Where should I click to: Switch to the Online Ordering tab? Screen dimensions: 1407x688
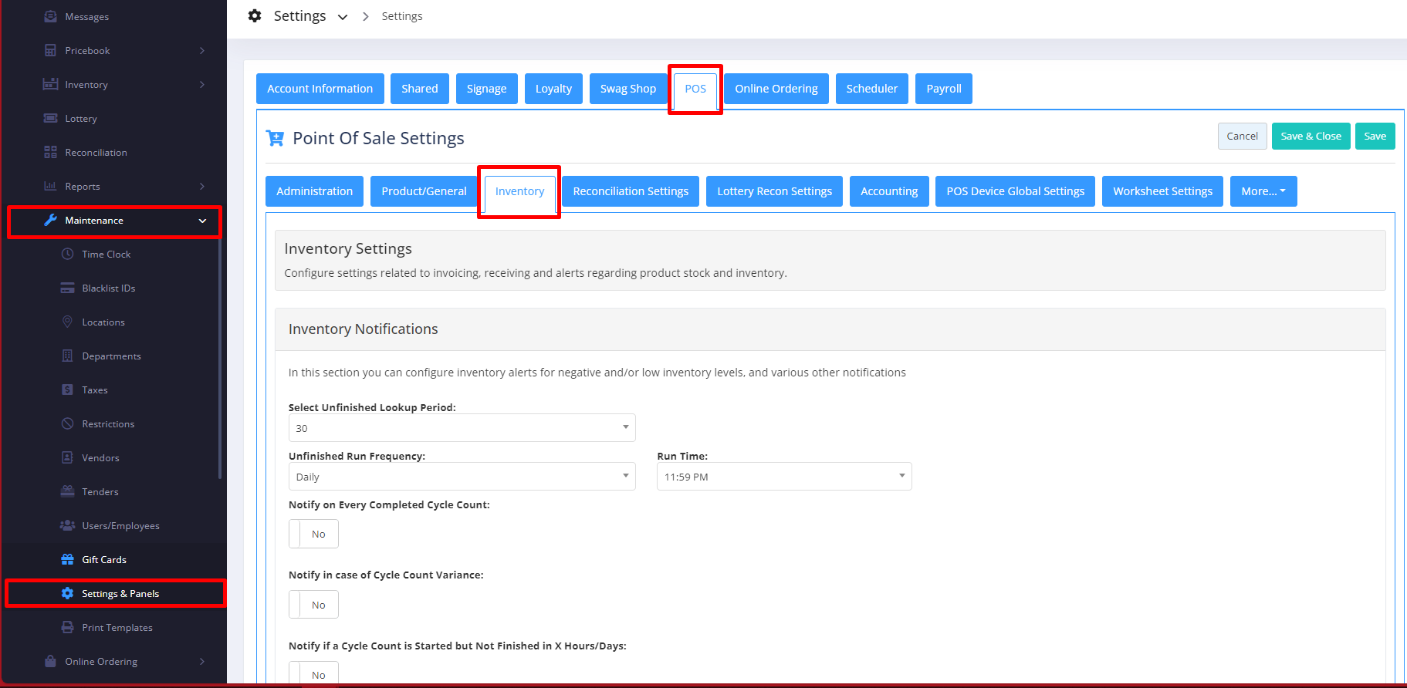tap(776, 89)
